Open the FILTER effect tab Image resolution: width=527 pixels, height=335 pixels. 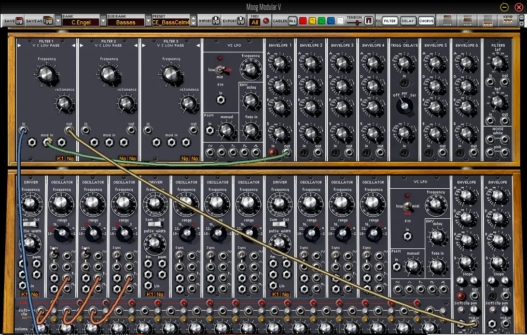[x=390, y=21]
